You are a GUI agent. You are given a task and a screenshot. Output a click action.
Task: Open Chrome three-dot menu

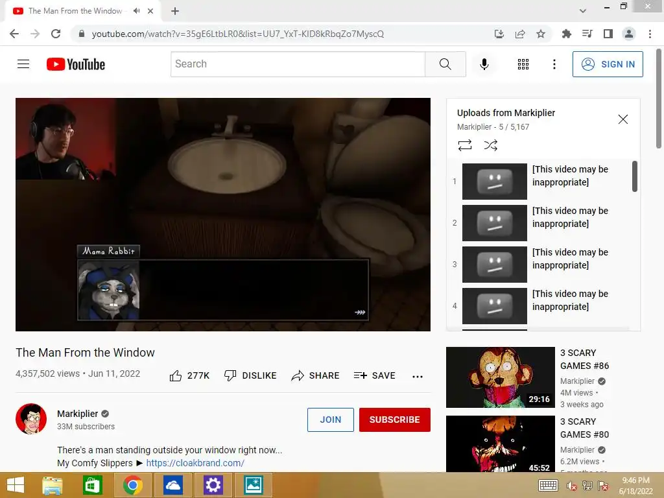[650, 34]
